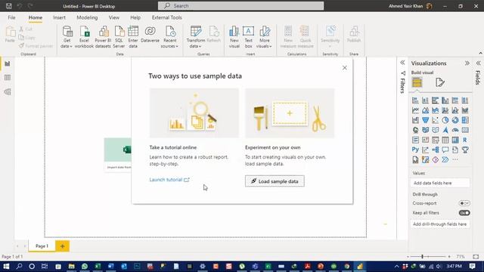This screenshot has width=484, height=272.
Task: Open Format visual pane tab
Action: [440, 82]
